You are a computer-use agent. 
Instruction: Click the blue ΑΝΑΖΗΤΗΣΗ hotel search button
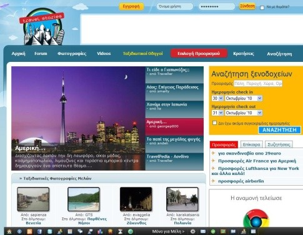pyautogui.click(x=279, y=130)
